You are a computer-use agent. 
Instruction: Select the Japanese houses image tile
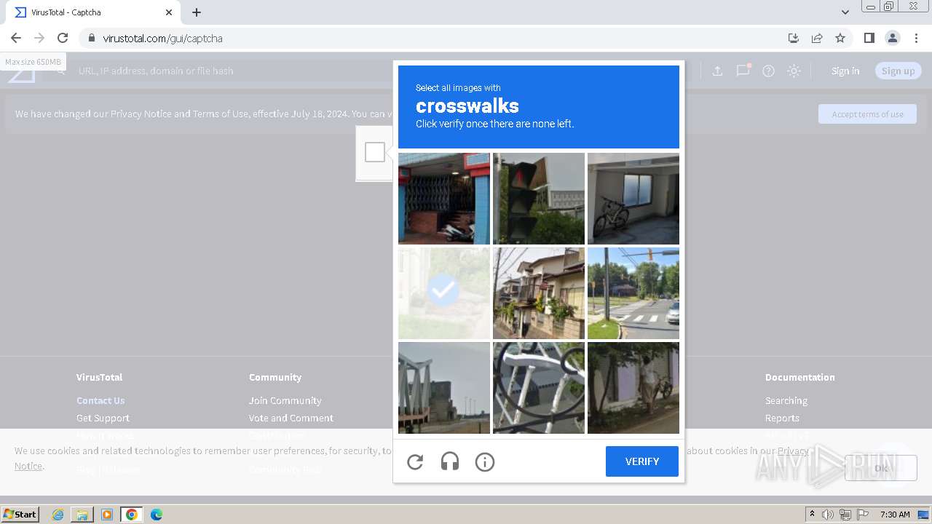point(539,293)
